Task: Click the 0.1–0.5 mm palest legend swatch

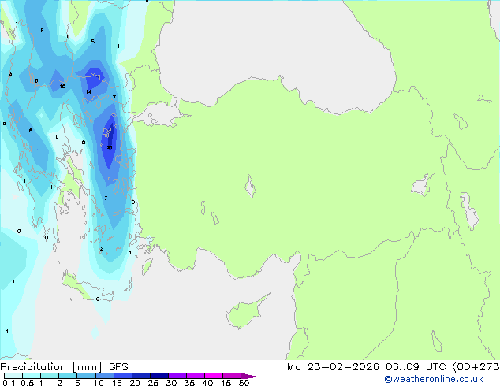Action: pos(13,376)
